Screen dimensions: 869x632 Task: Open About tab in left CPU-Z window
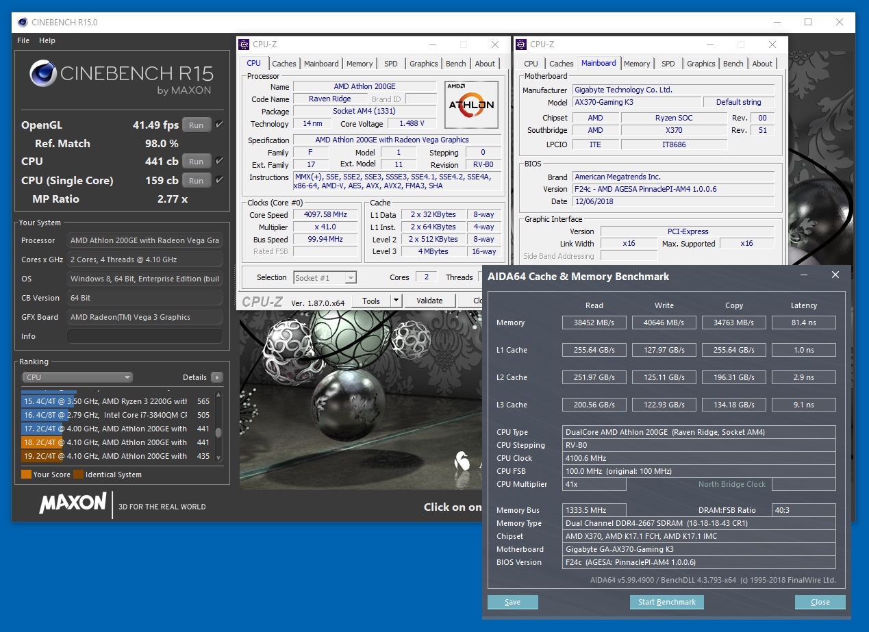point(485,64)
